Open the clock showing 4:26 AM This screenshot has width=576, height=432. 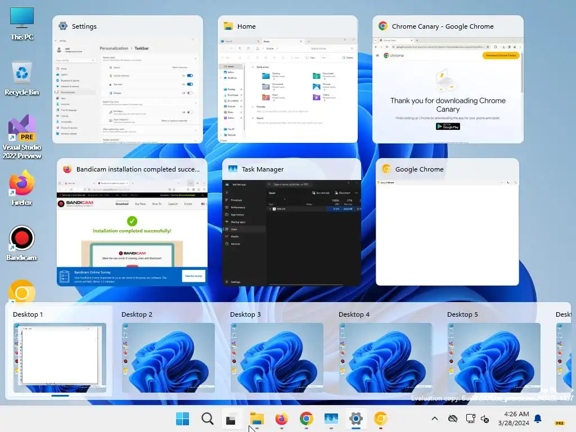(514, 418)
